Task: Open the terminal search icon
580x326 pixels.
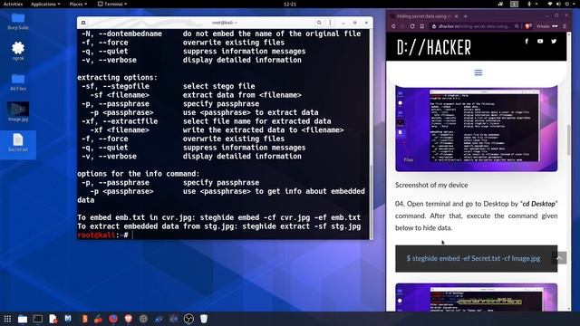Action: tap(319, 23)
